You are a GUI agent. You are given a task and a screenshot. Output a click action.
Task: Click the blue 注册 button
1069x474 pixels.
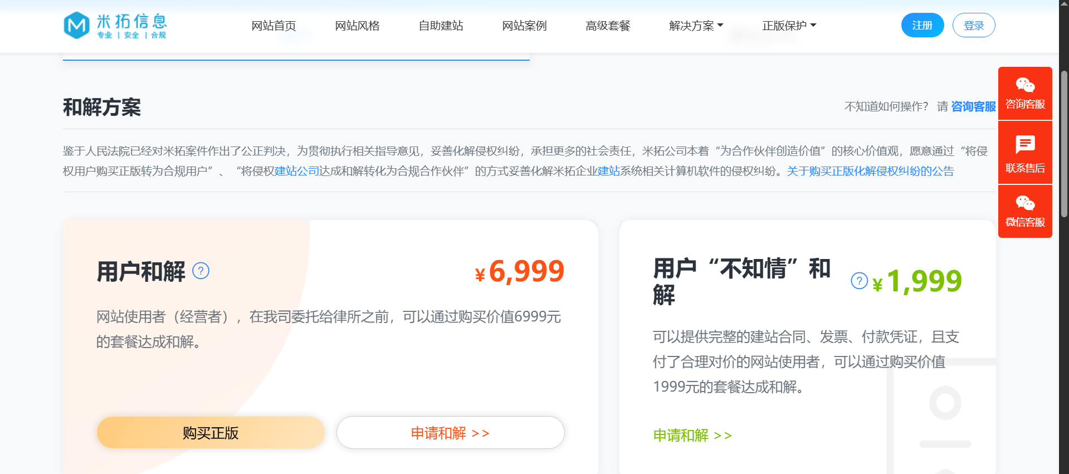[922, 25]
